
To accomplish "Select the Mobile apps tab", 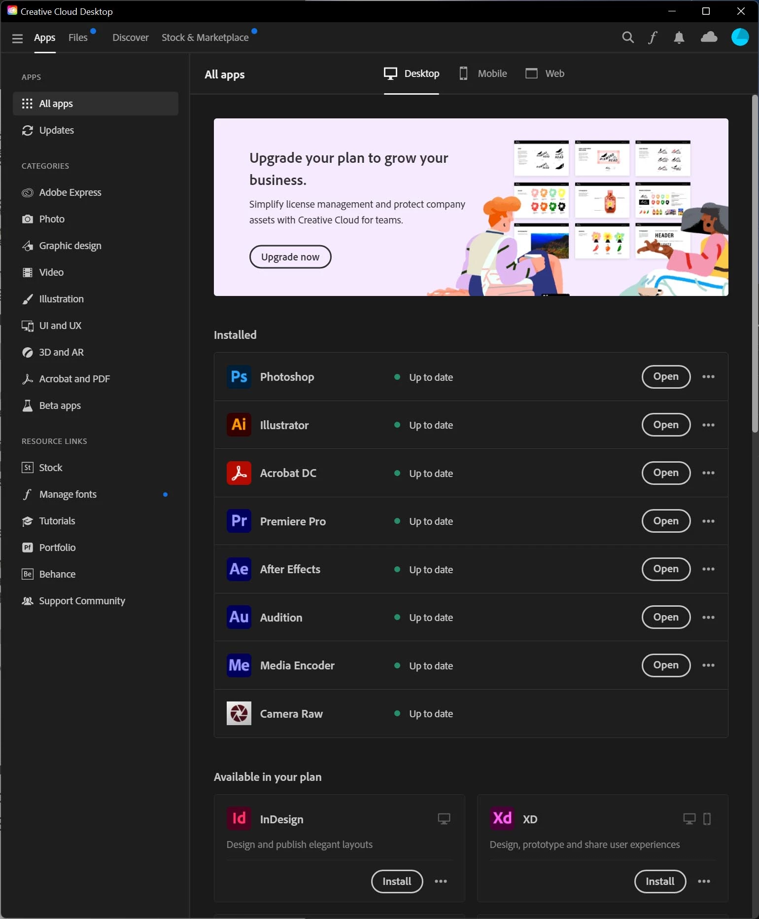I will point(483,74).
